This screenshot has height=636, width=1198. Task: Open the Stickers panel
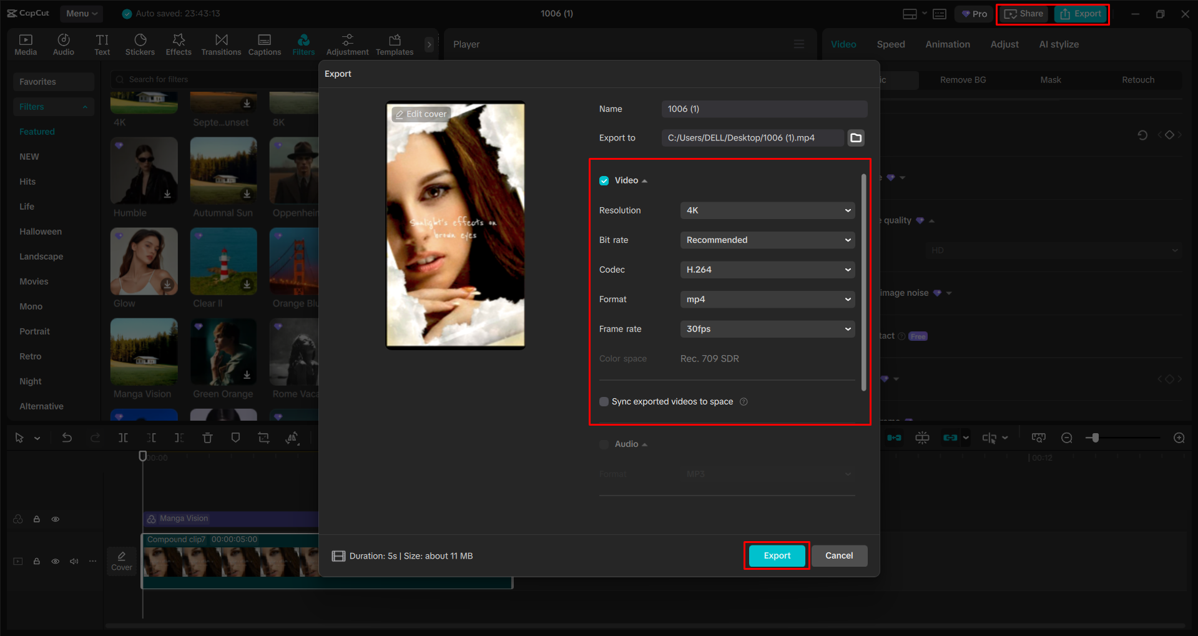point(140,44)
